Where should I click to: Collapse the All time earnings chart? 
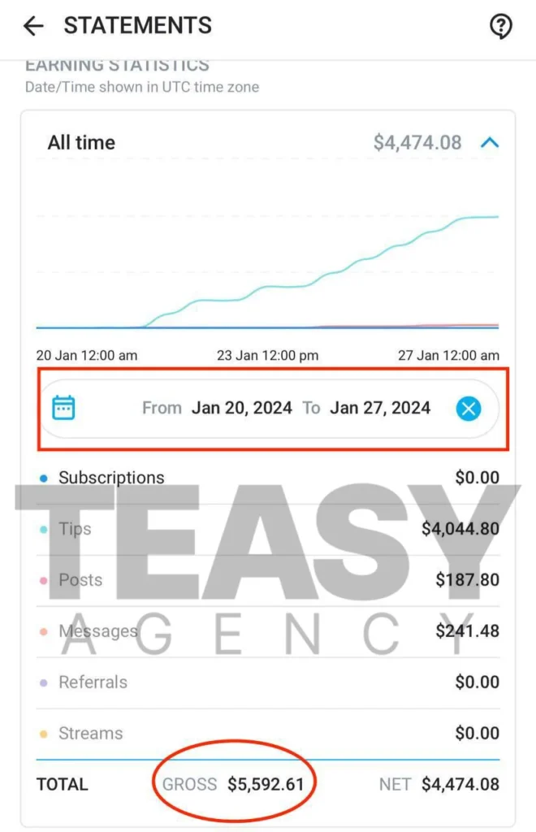coord(489,143)
